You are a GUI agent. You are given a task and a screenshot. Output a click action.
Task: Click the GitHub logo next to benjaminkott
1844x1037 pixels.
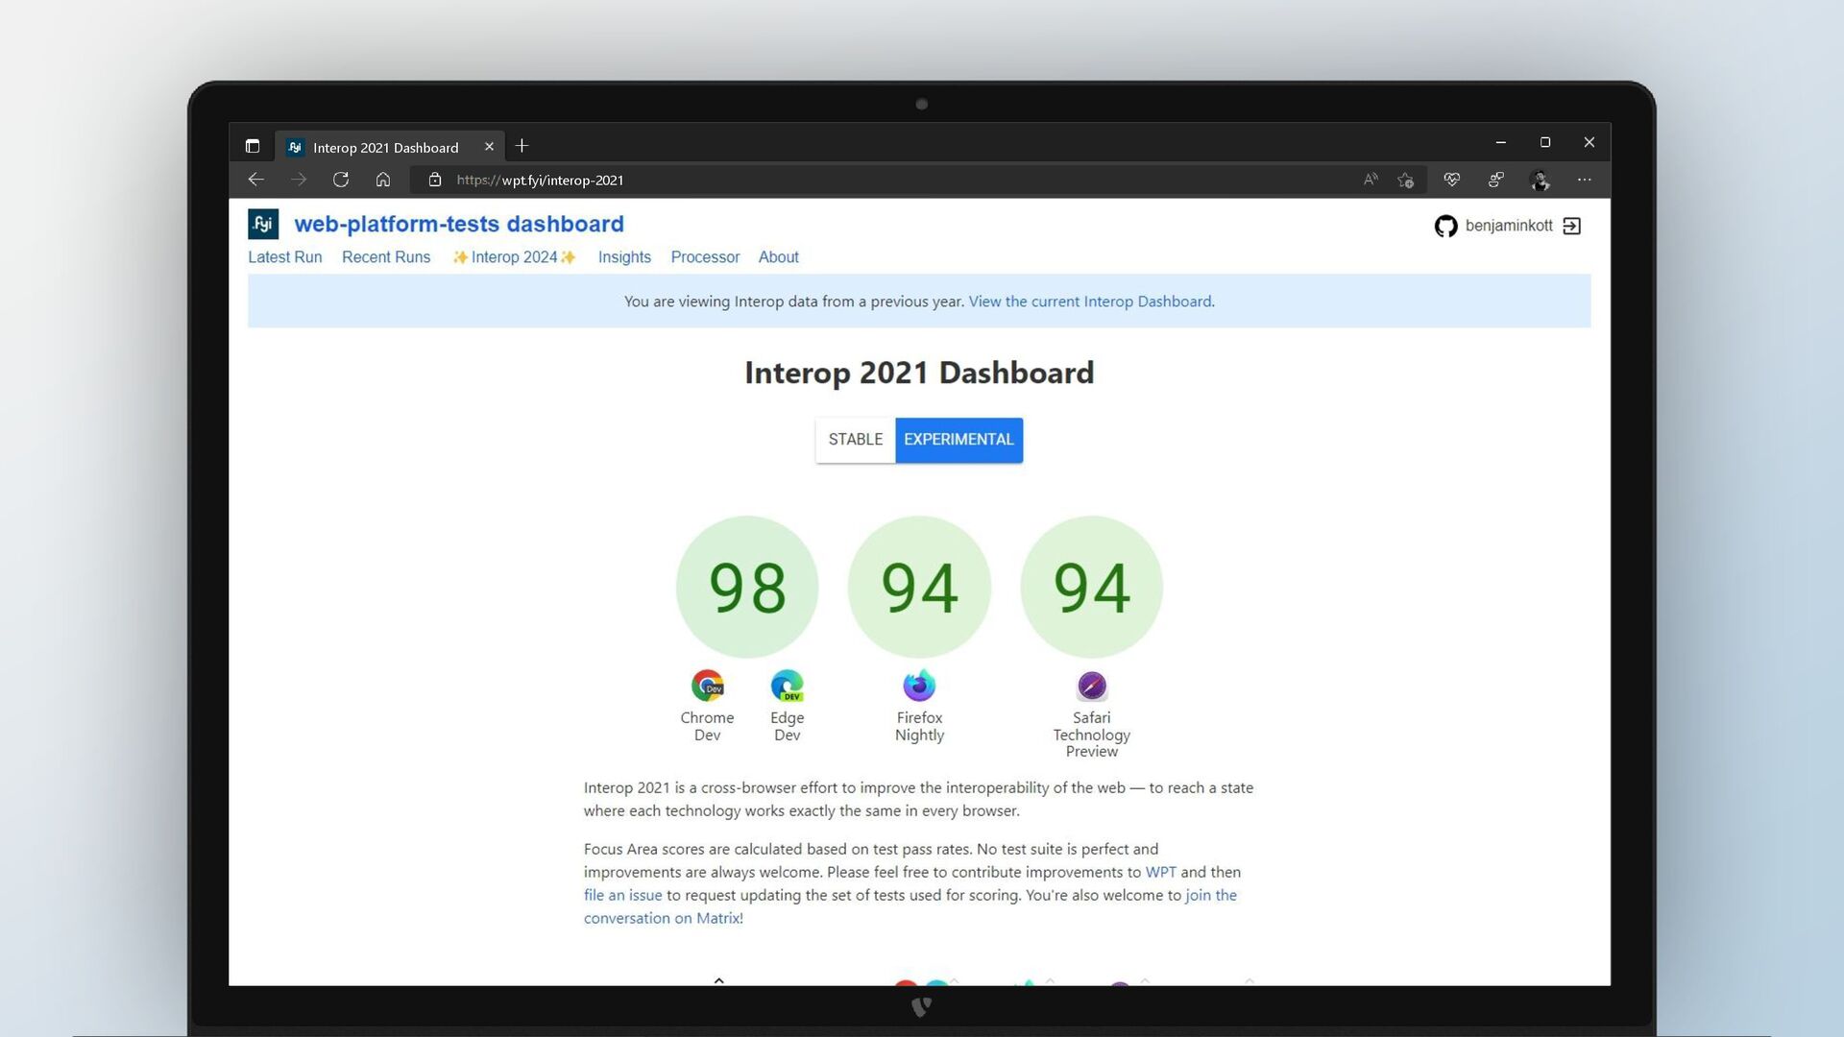(1446, 226)
